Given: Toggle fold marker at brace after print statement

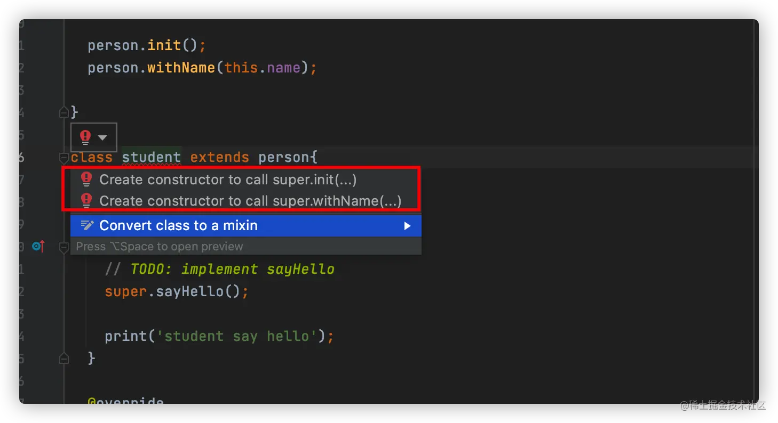Looking at the screenshot, I should [63, 358].
